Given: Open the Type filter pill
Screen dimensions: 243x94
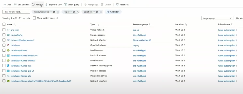Looking at the screenshot, I should click(x=70, y=12).
